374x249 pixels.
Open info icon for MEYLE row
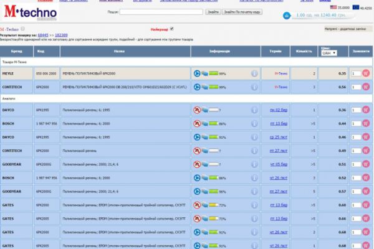254,73
